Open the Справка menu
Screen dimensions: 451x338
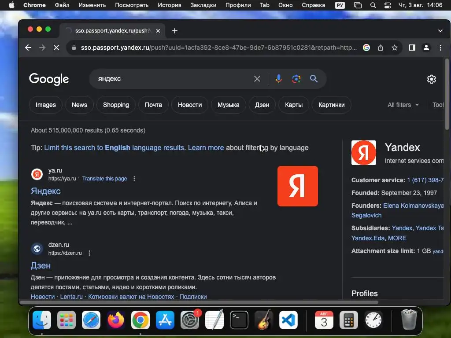pos(313,5)
